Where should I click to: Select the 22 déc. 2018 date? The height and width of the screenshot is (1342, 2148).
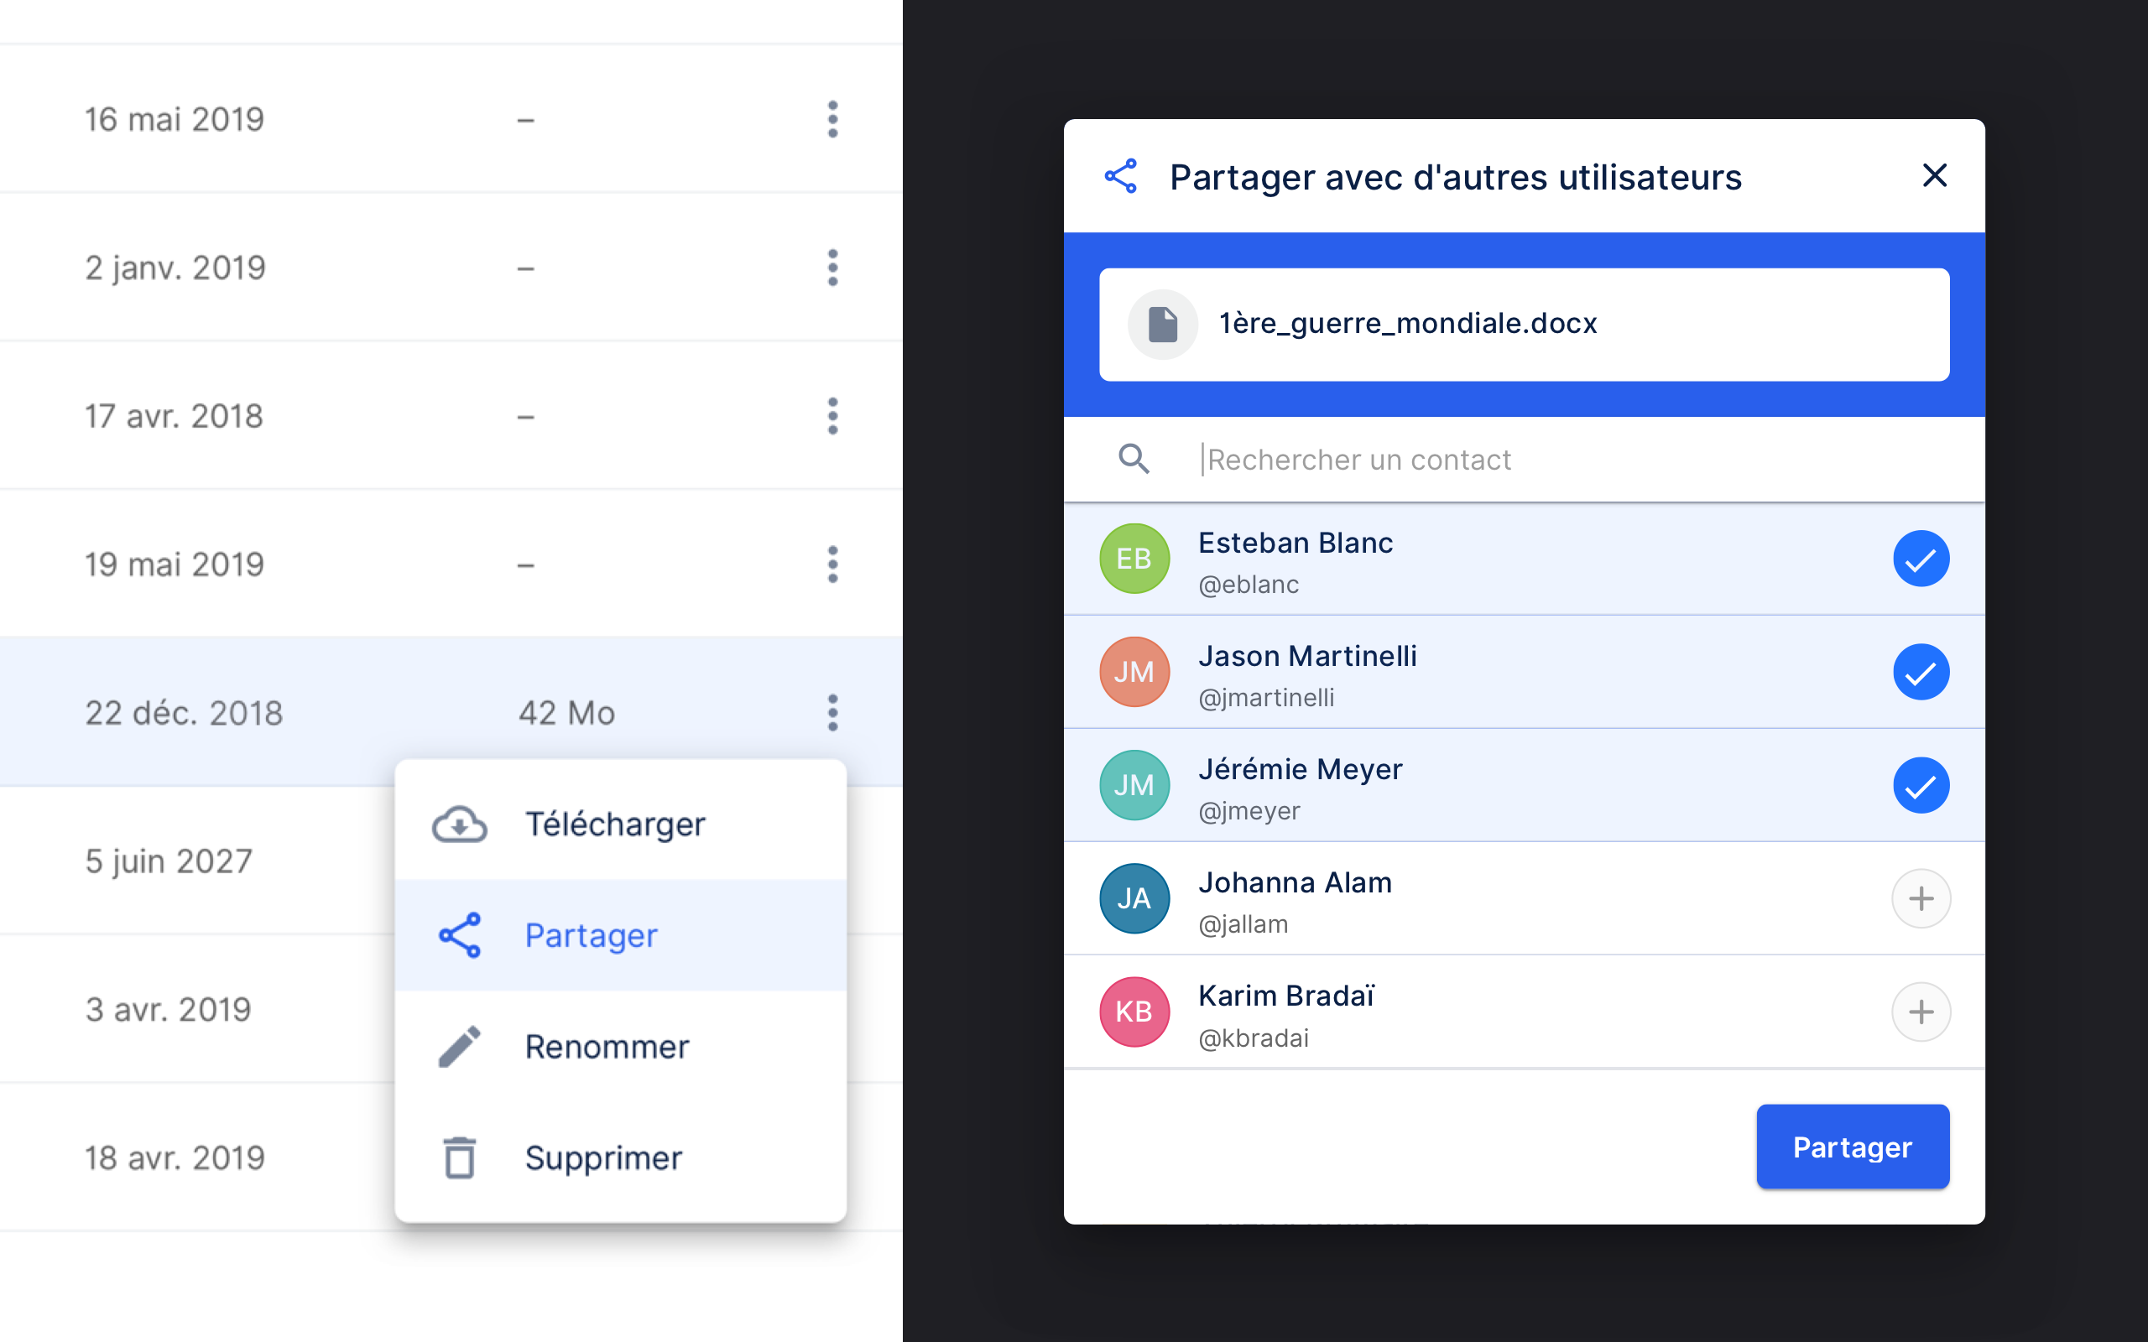coord(184,713)
